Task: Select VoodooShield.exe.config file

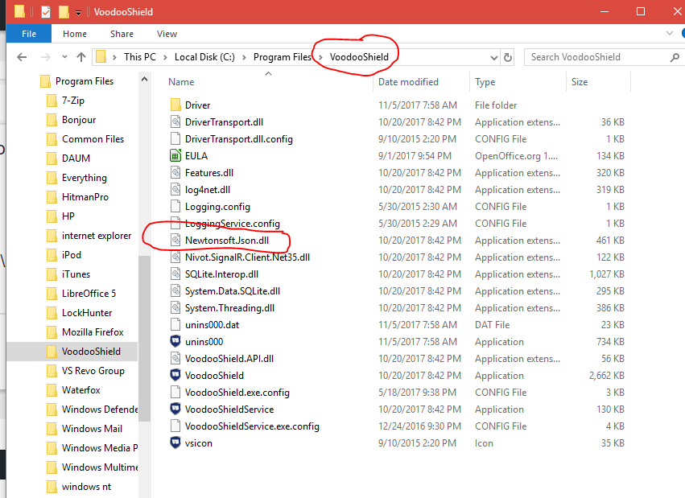Action: 237,393
